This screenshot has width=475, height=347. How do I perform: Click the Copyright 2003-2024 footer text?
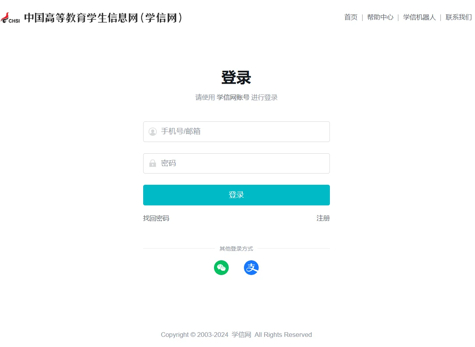pyautogui.click(x=237, y=335)
